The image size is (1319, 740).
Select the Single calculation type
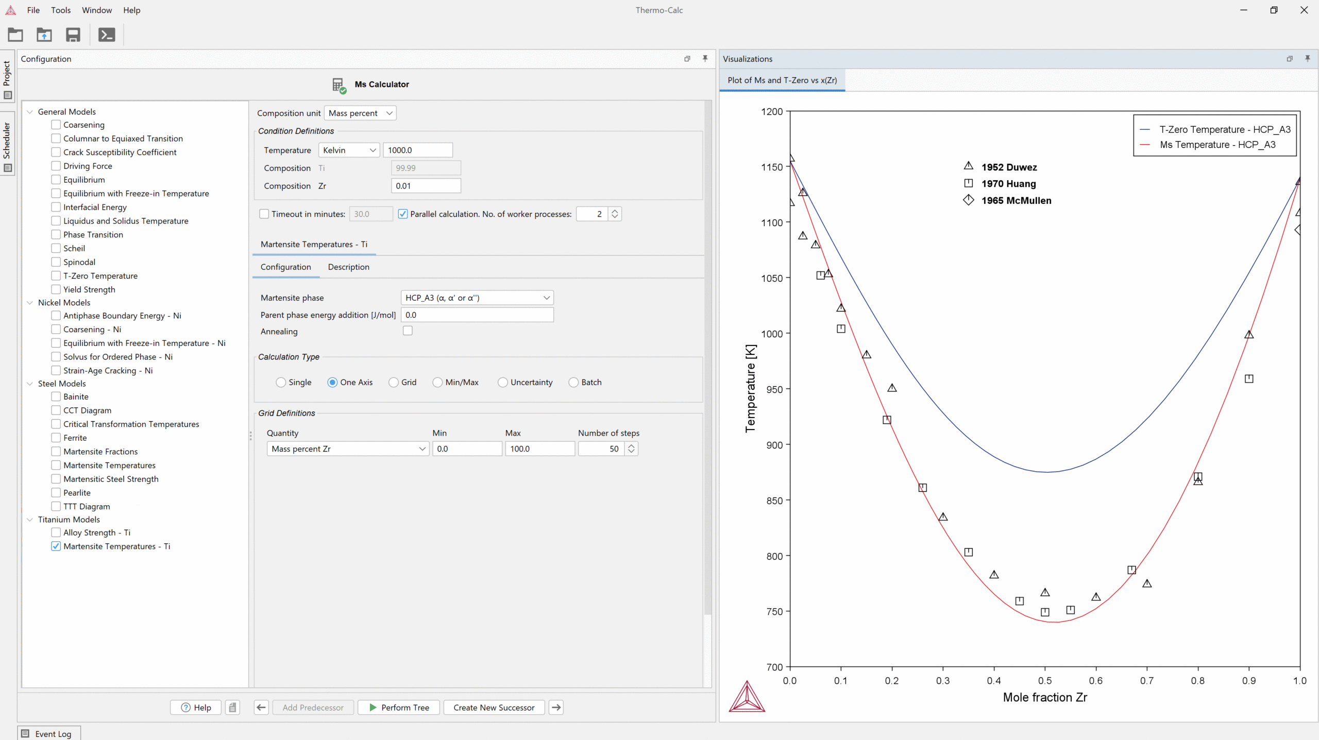pos(281,382)
